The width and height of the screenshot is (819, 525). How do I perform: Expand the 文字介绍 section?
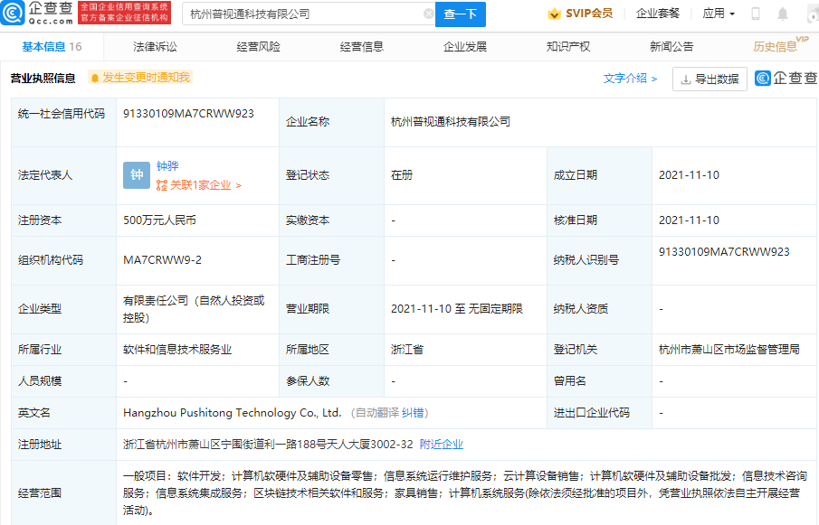(x=630, y=79)
